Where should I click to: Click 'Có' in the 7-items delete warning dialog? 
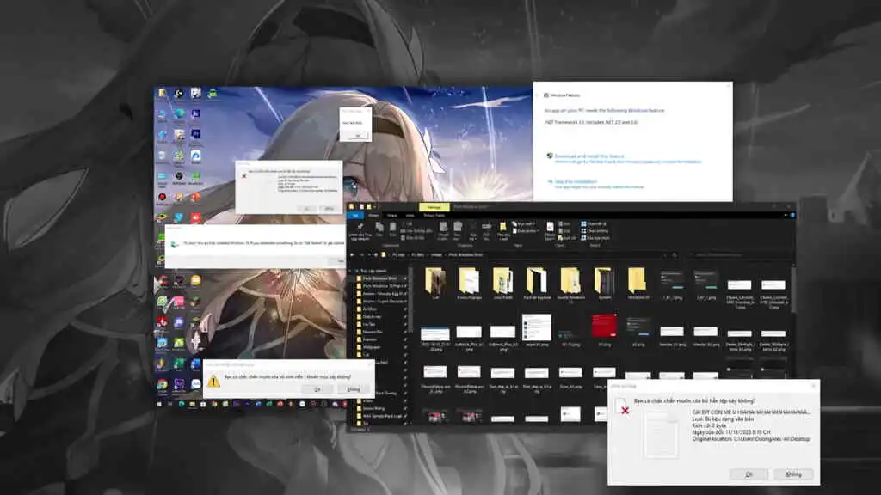point(317,389)
